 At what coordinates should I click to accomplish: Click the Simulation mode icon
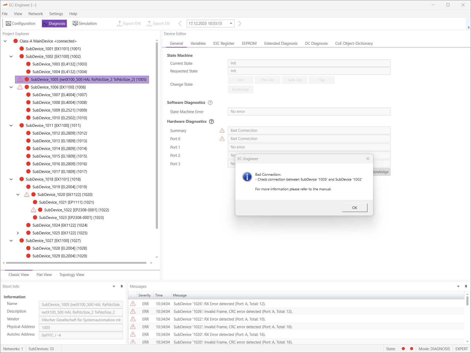click(75, 24)
